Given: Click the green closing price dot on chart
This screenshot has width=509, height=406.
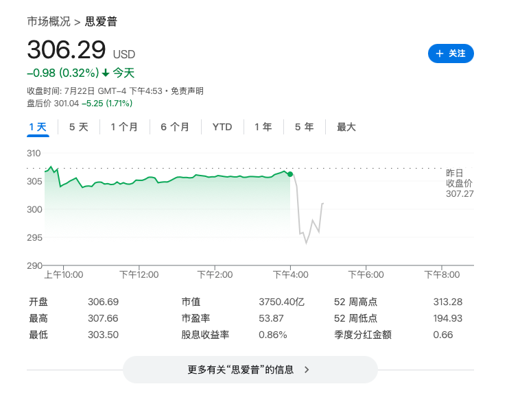Looking at the screenshot, I should tap(290, 175).
